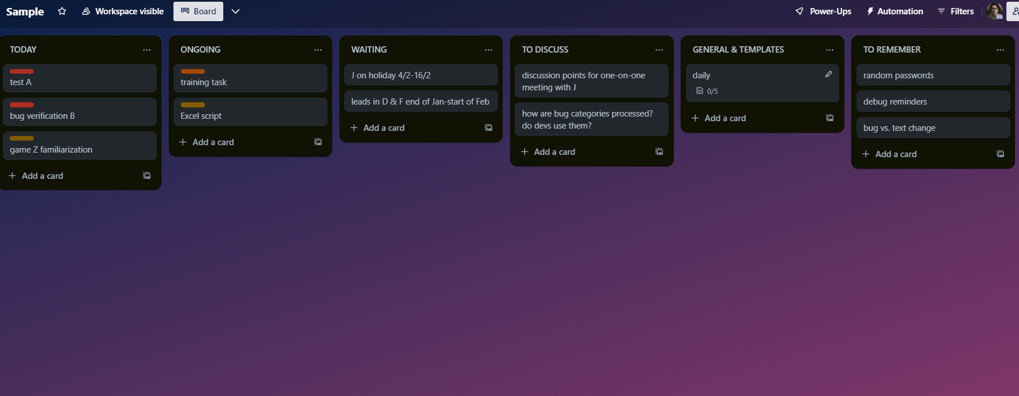Select the Board view button
This screenshot has width=1019, height=396.
pos(198,11)
